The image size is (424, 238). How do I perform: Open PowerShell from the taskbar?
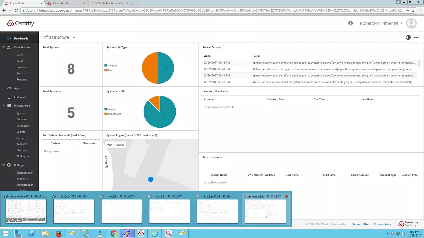(x=32, y=234)
